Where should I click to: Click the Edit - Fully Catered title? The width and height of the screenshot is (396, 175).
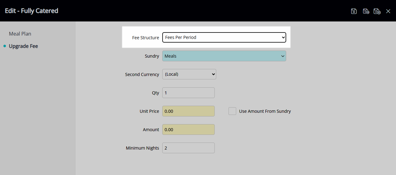pos(32,11)
